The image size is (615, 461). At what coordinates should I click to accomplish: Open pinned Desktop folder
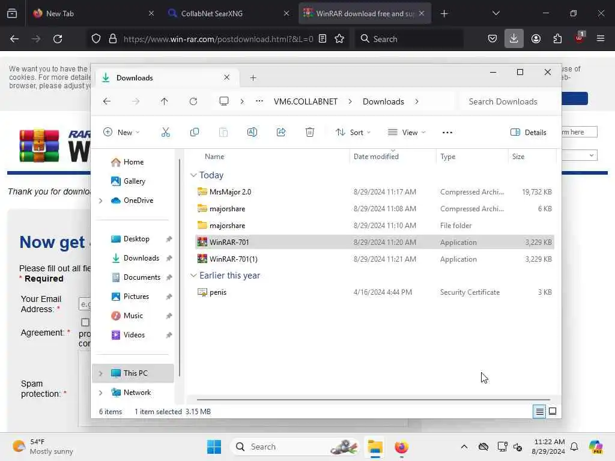pos(136,239)
